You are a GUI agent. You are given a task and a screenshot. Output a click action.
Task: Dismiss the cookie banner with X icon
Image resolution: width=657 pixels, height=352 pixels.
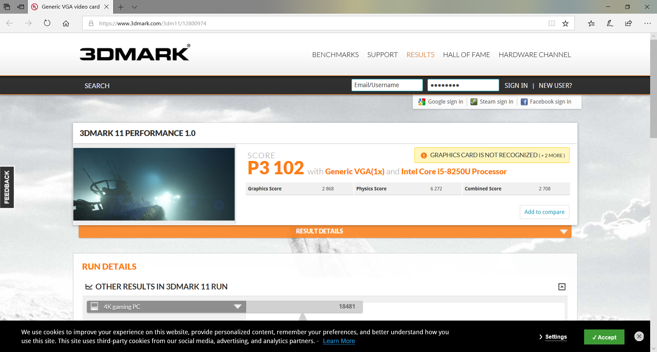(639, 336)
